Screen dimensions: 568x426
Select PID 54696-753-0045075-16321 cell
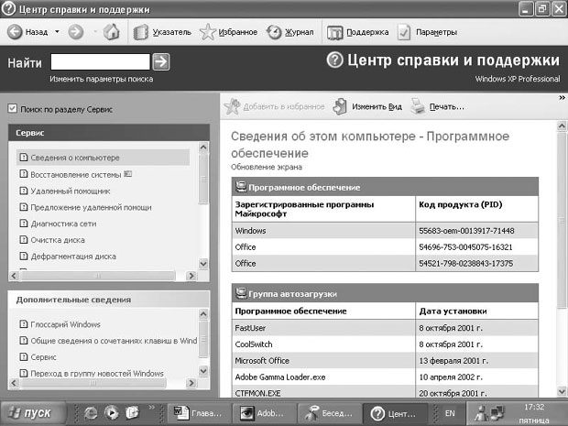(x=476, y=247)
